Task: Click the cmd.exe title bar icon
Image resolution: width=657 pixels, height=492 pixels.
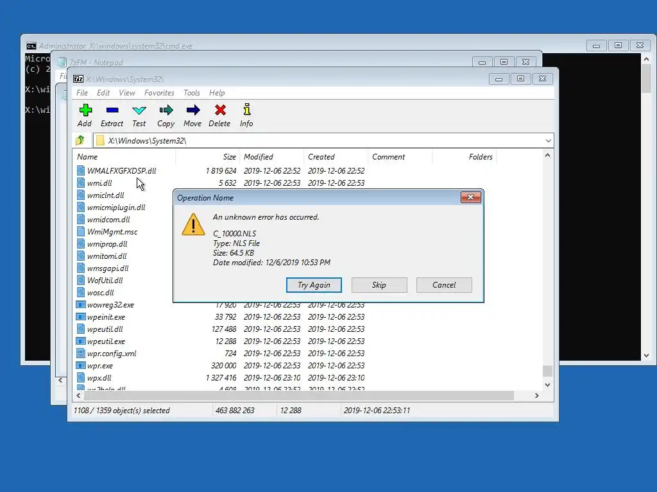Action: coord(31,46)
